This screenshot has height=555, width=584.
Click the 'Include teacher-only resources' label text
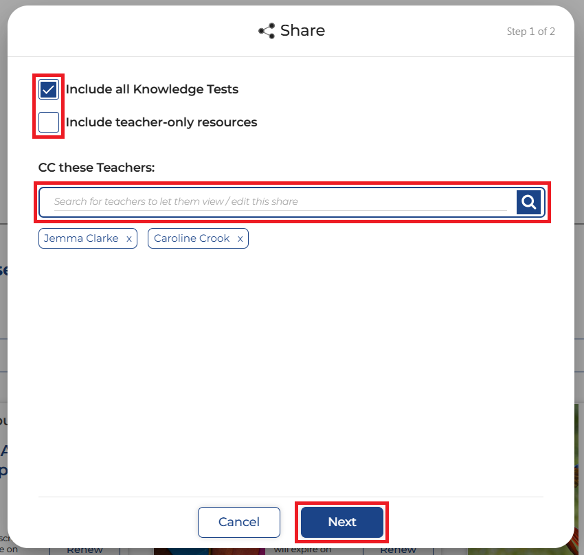pos(161,122)
